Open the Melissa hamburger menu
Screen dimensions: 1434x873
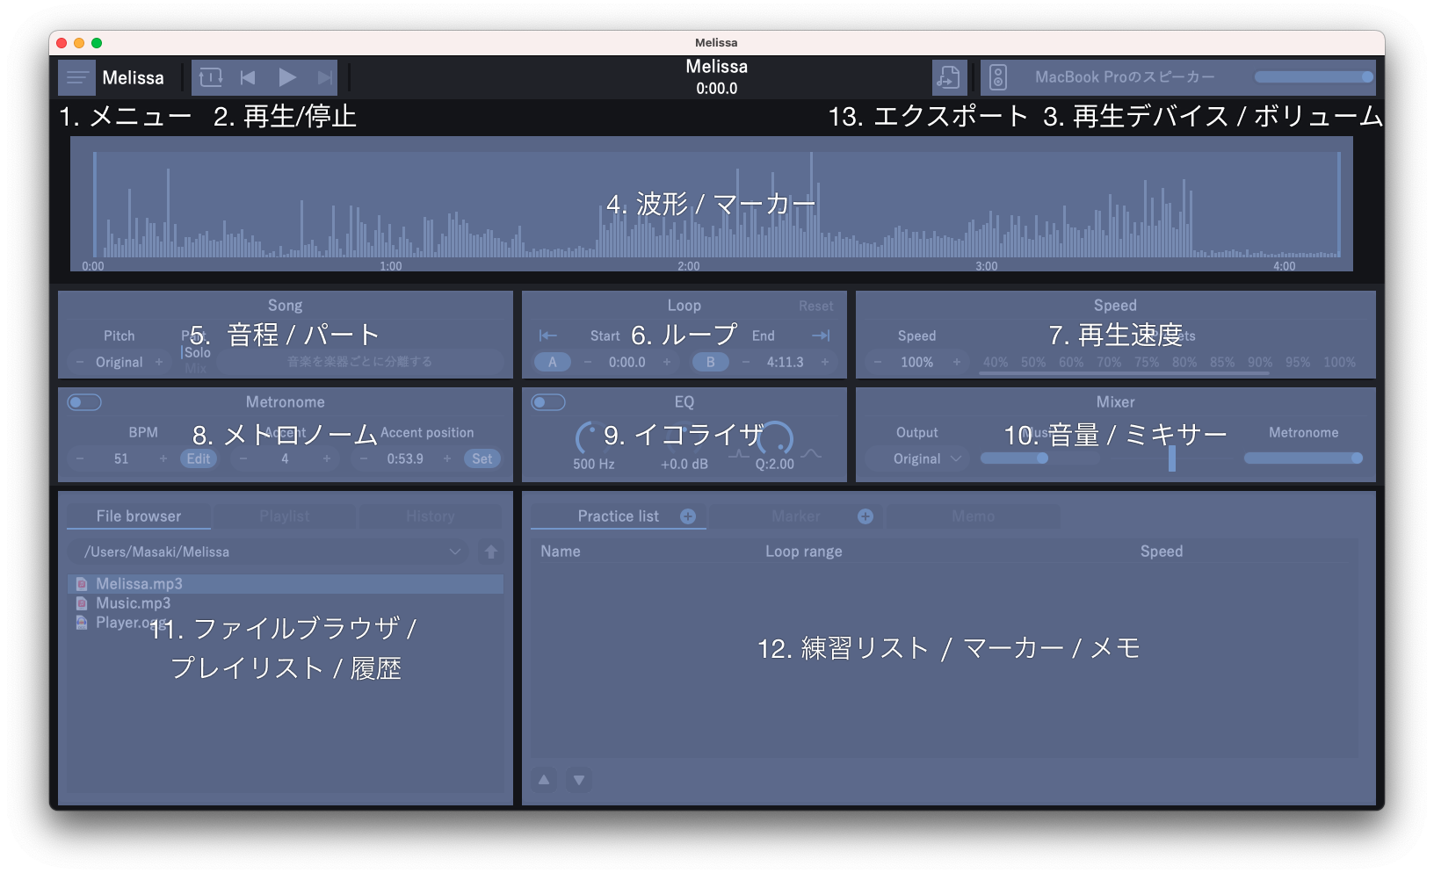pos(76,77)
